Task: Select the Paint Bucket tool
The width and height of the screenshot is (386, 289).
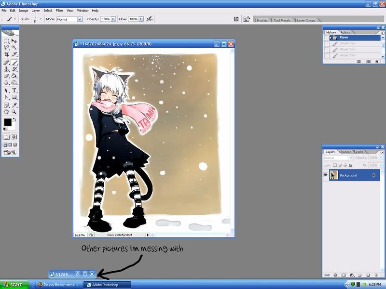Action: click(x=14, y=76)
